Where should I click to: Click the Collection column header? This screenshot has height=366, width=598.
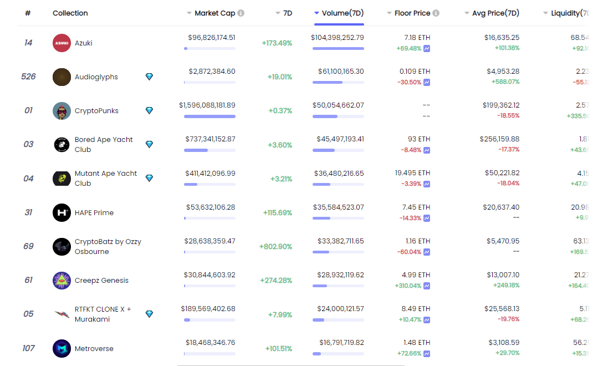(70, 13)
